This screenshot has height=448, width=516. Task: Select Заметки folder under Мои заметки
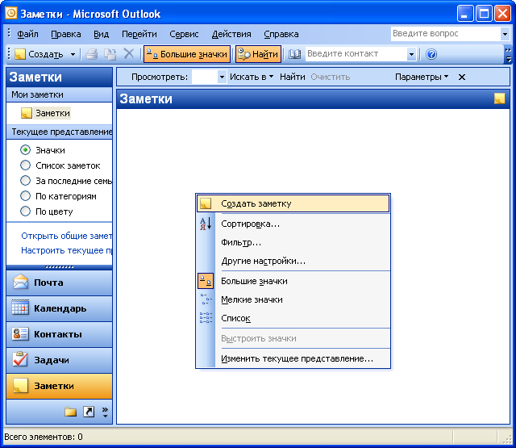pos(45,113)
